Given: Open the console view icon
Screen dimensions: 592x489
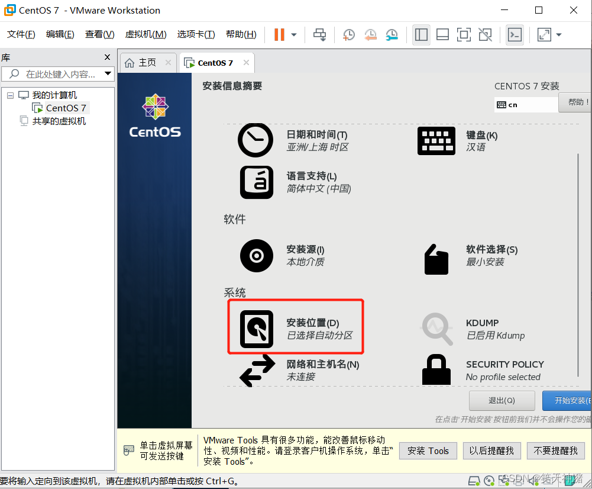Looking at the screenshot, I should [515, 35].
